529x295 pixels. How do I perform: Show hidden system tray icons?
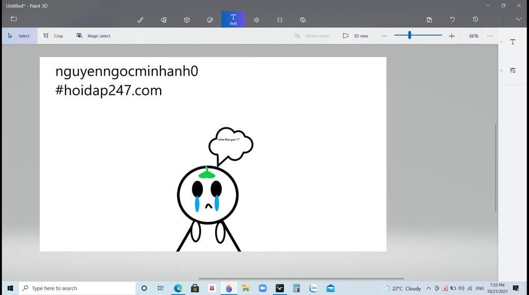[x=428, y=288]
